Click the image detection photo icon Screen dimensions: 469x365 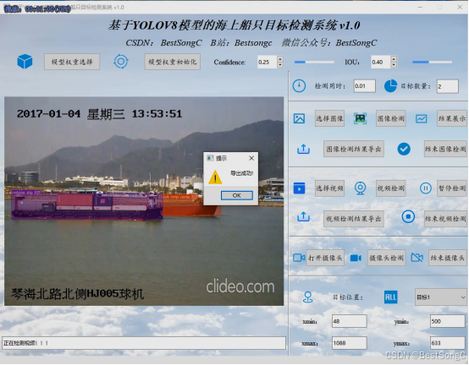click(x=360, y=118)
